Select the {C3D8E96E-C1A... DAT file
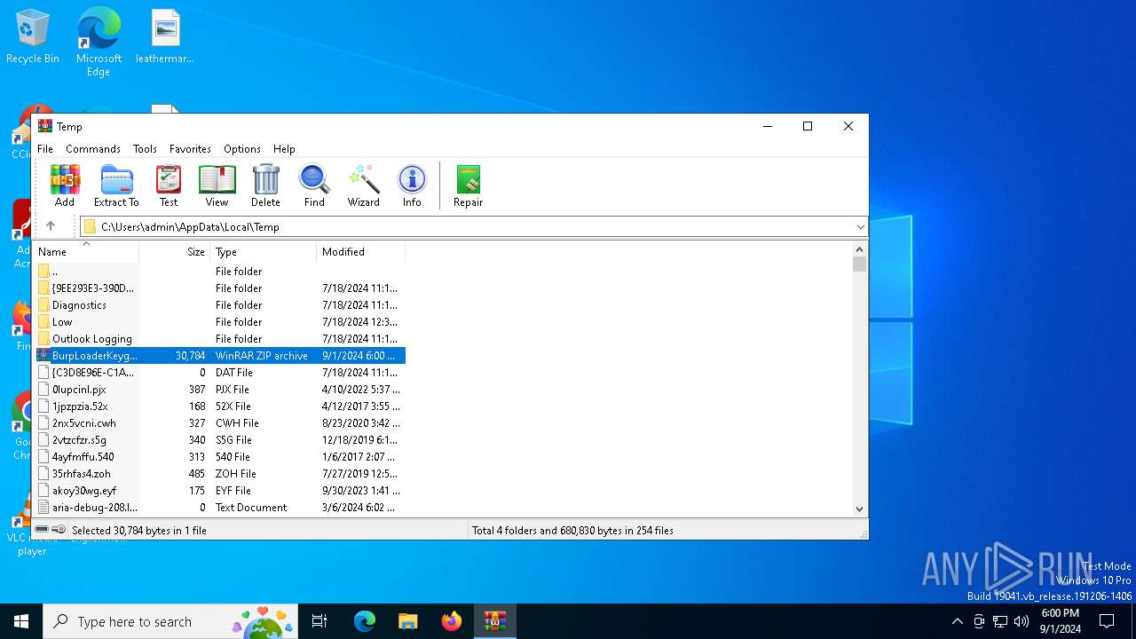This screenshot has height=639, width=1136. coord(220,373)
